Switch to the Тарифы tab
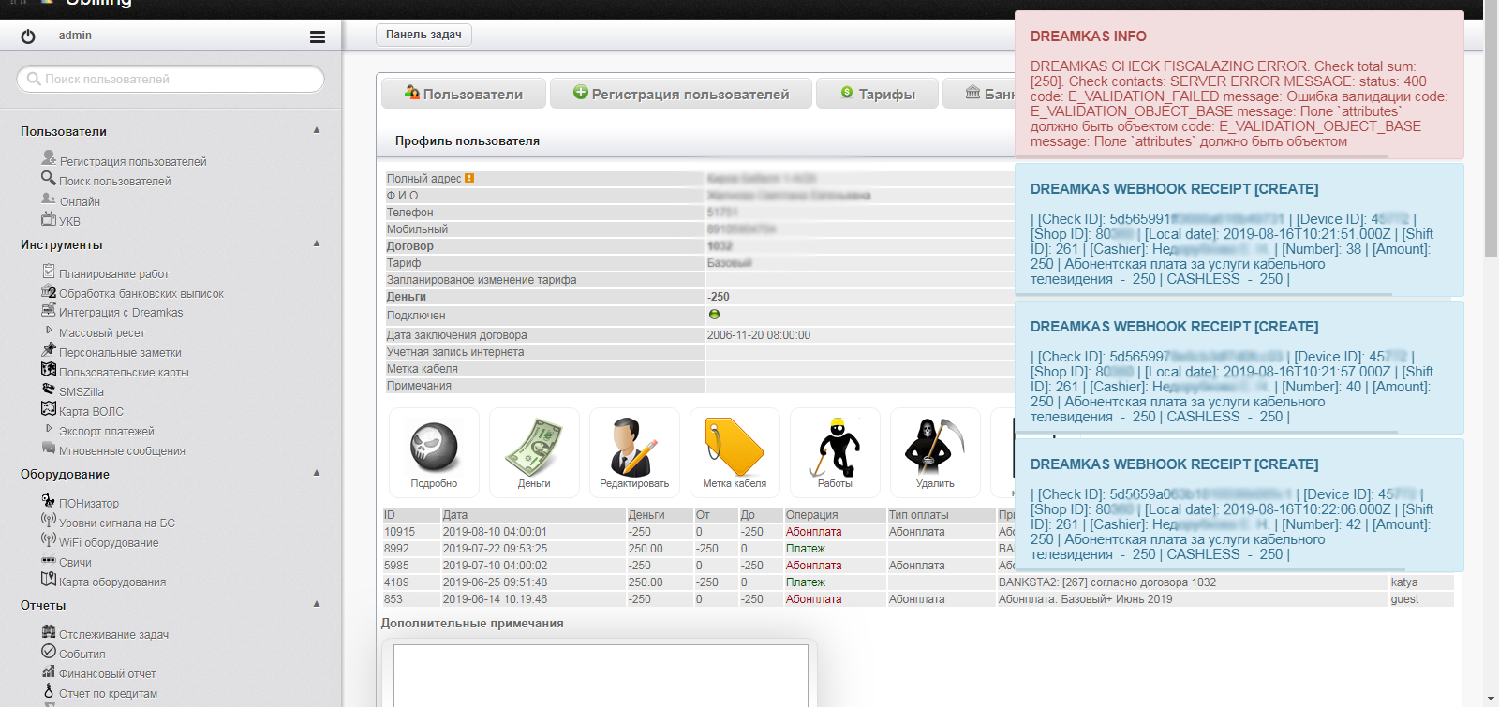Viewport: 1499px width, 707px height. click(x=877, y=94)
